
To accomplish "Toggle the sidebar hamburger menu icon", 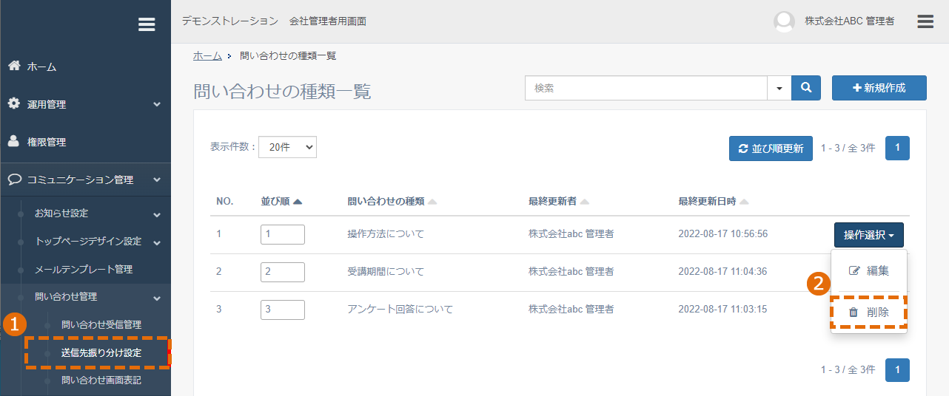I will pos(147,24).
